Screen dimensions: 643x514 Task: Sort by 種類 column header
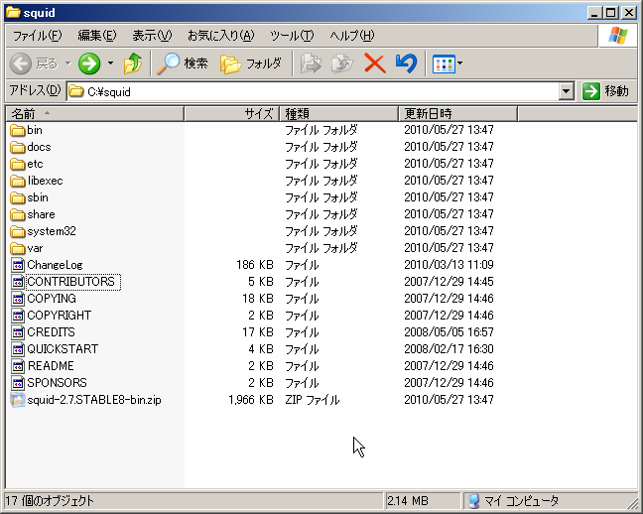point(338,114)
